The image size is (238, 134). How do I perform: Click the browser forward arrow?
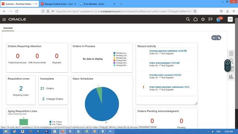tap(10, 11)
